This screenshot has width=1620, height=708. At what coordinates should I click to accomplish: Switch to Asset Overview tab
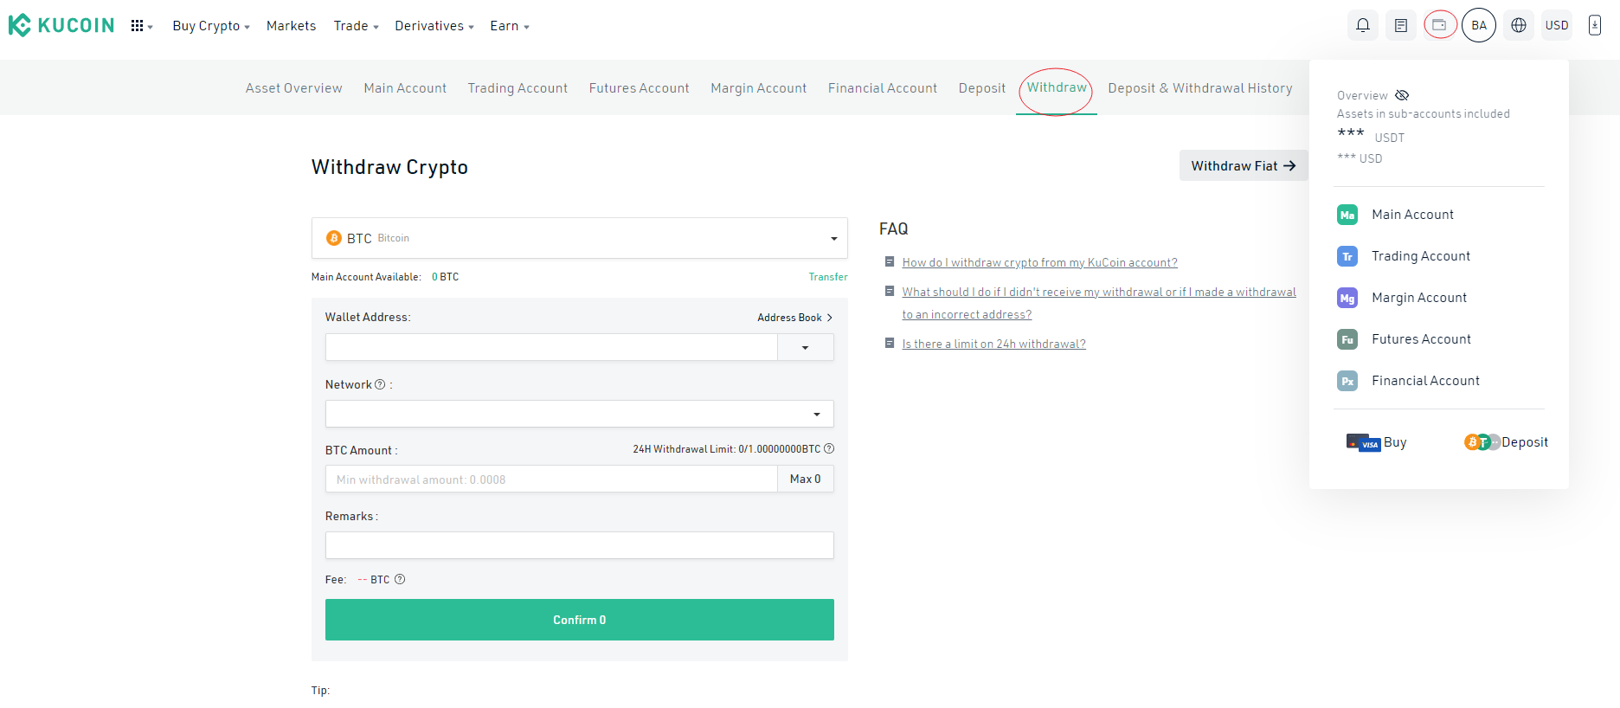(294, 88)
